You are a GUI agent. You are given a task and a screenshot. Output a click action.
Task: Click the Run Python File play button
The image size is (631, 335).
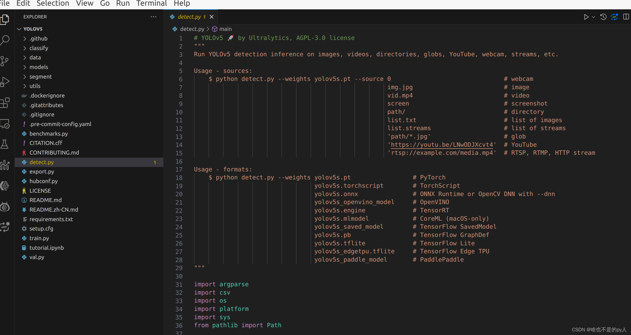pyautogui.click(x=586, y=17)
